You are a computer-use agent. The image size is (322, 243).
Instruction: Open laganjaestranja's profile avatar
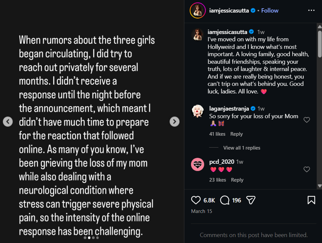coord(198,111)
